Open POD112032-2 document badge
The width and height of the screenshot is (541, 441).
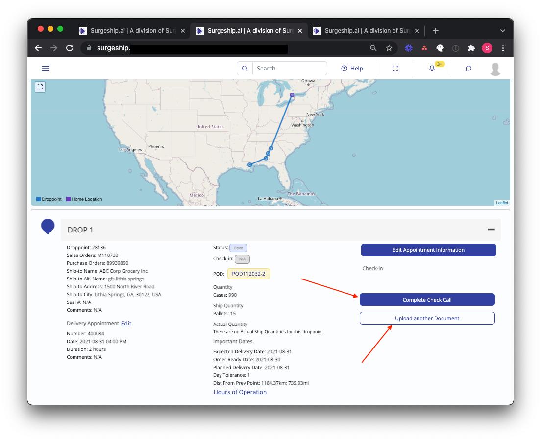[248, 274]
